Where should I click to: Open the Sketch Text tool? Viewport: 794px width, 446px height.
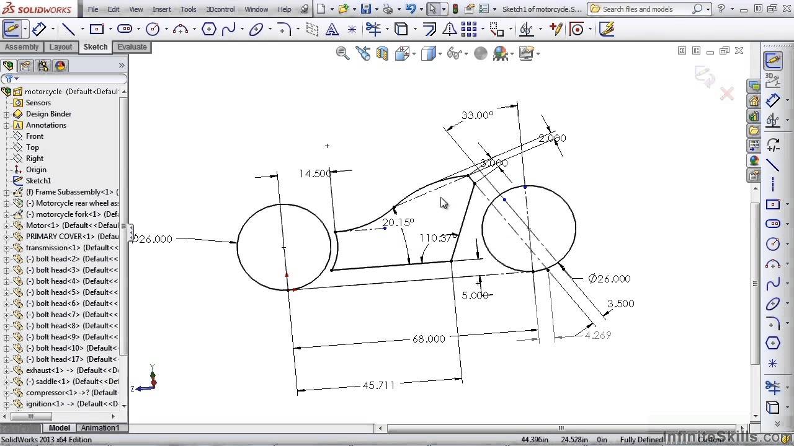[x=332, y=29]
